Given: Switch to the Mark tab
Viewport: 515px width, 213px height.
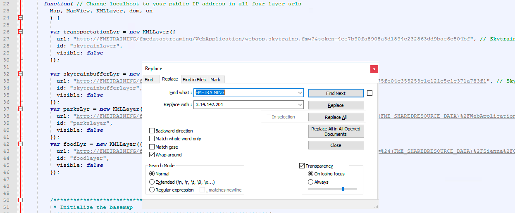Looking at the screenshot, I should tap(215, 80).
